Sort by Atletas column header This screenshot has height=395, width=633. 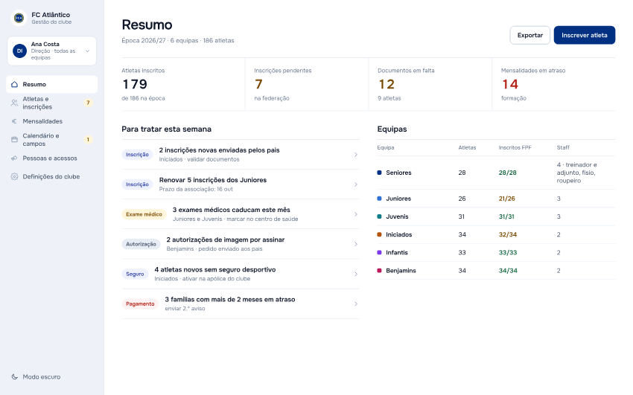point(467,148)
